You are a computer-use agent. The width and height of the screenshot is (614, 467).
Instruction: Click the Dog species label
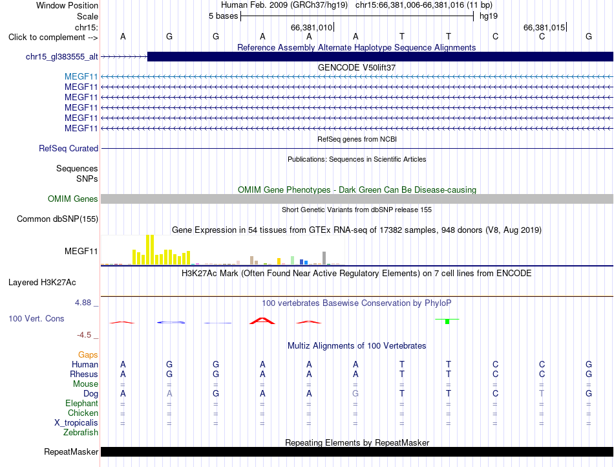pos(90,394)
